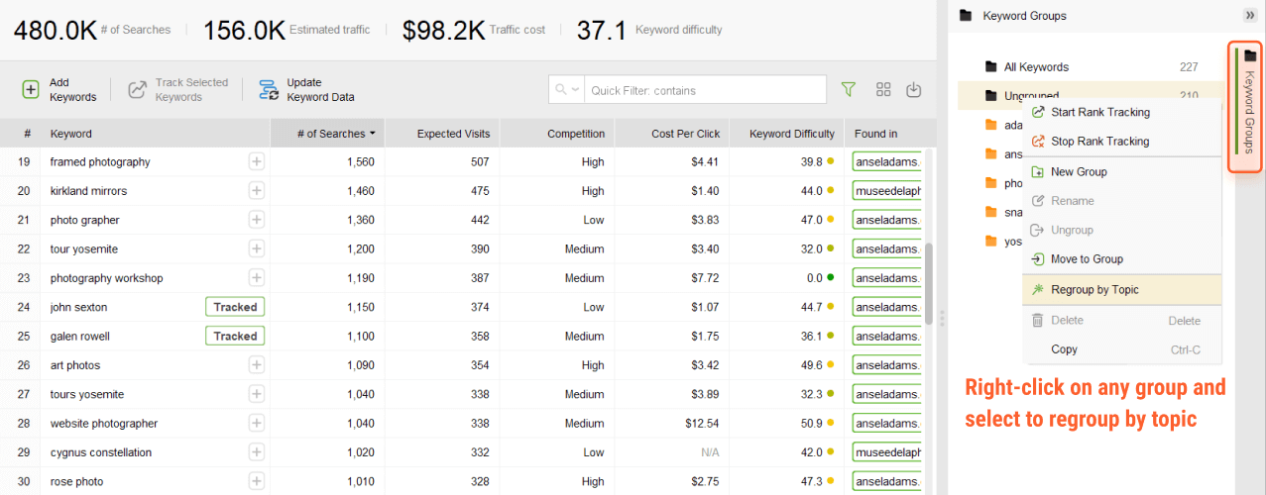Viewport: 1266px width, 495px height.
Task: Click plus icon beside photo grapher
Action: coord(257,220)
